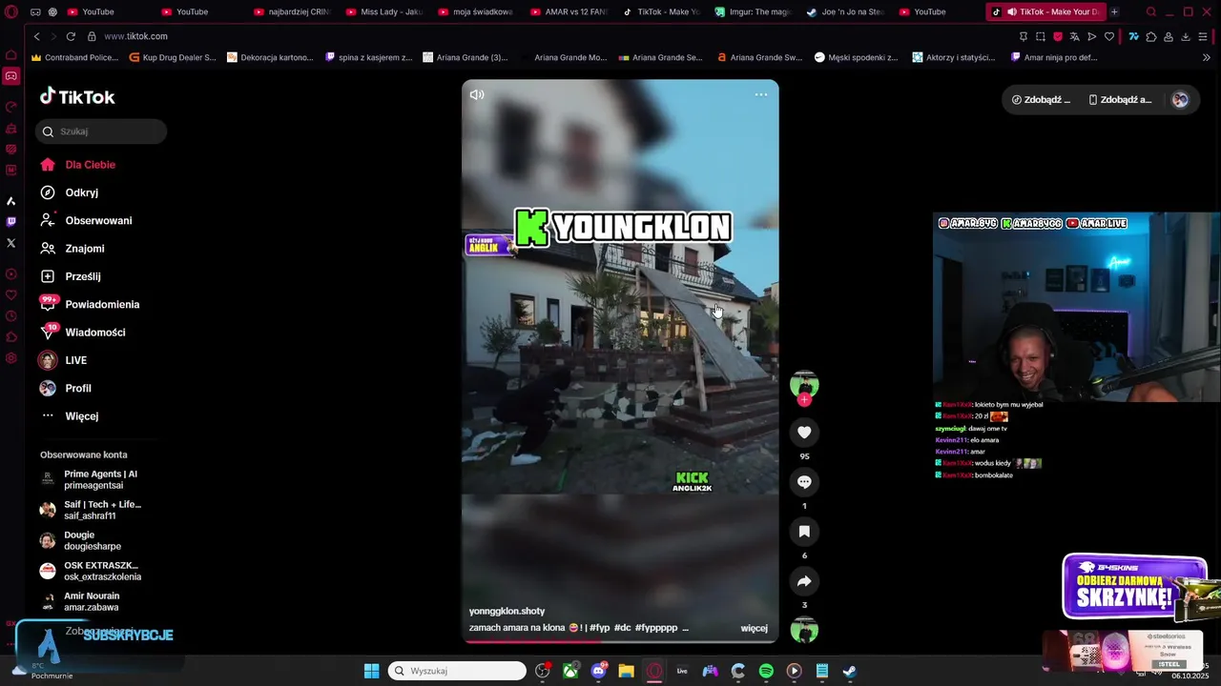Share the video using the arrow icon
The width and height of the screenshot is (1221, 686).
click(x=804, y=581)
